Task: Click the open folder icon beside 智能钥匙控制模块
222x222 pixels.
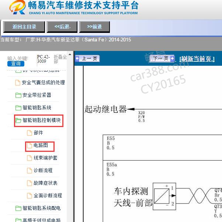Action: click(x=18, y=120)
